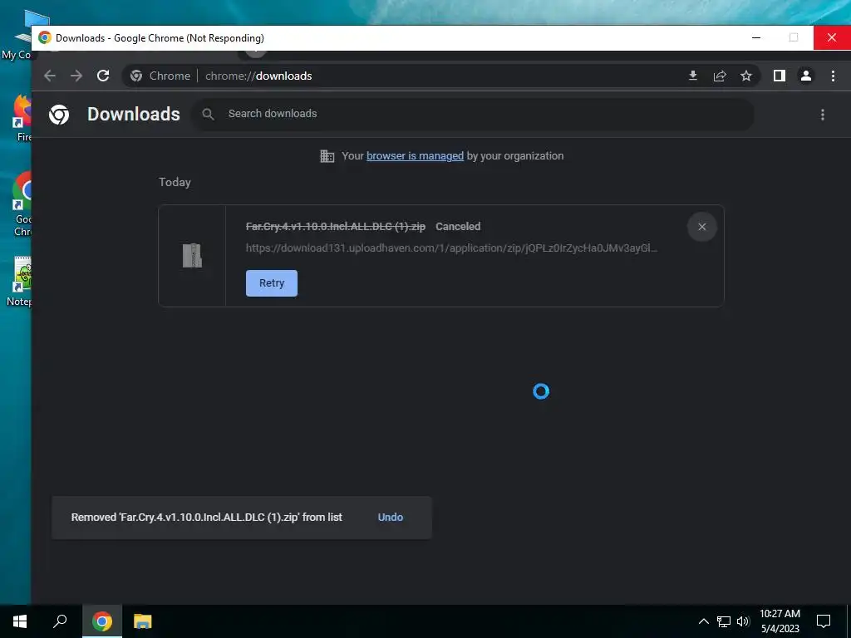The width and height of the screenshot is (851, 638).
Task: Click the search magnifier icon in Downloads
Action: [208, 114]
